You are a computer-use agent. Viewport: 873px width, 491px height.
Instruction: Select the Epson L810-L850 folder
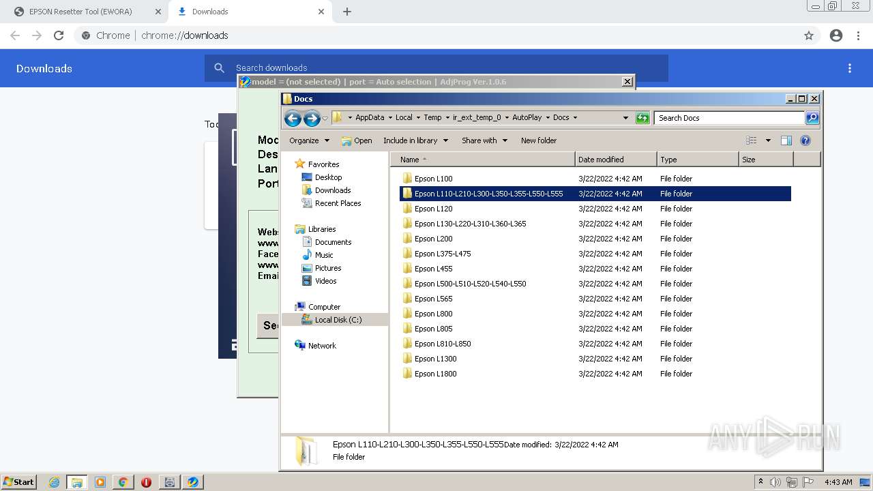(595, 344)
